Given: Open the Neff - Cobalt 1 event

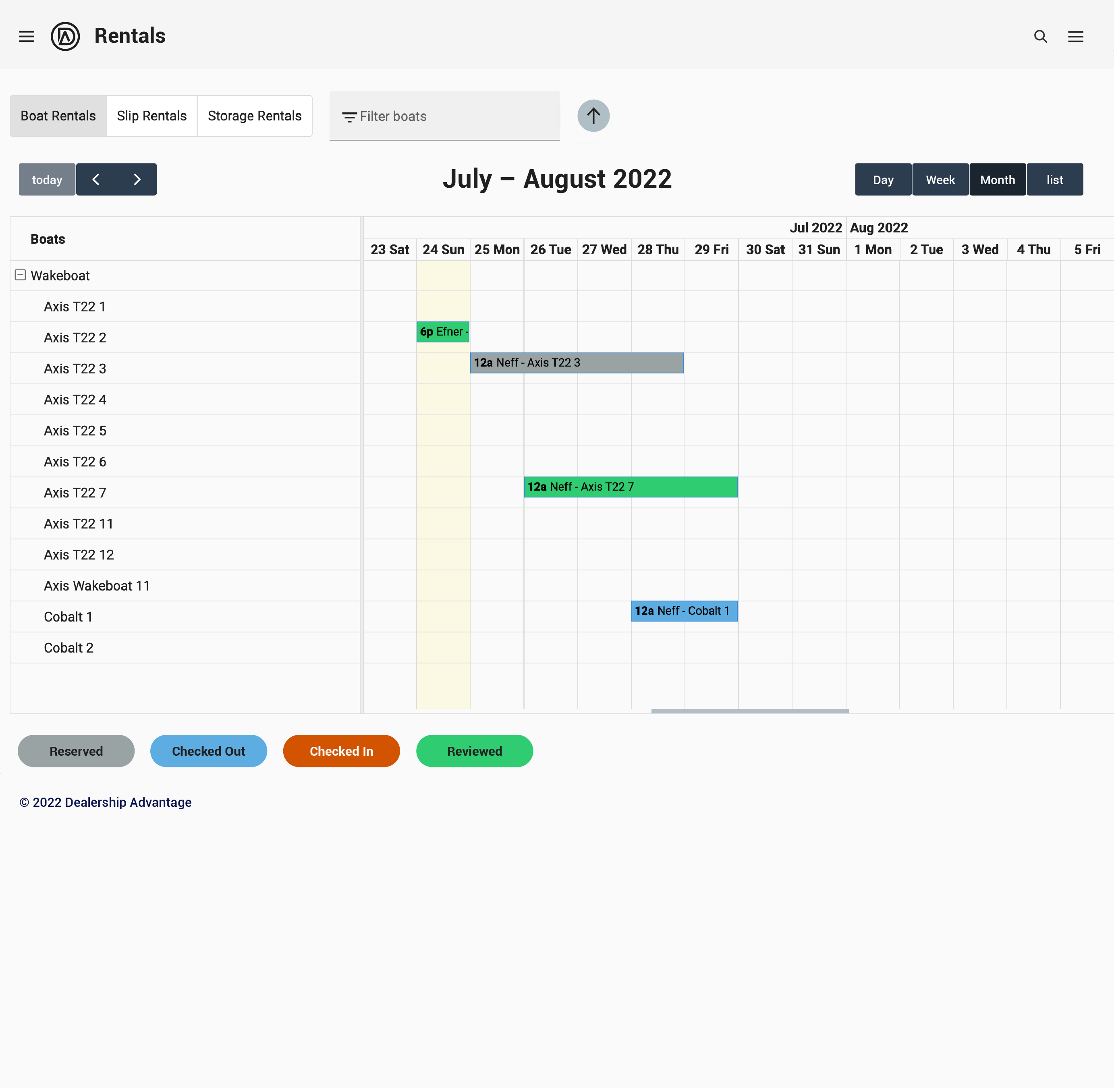Looking at the screenshot, I should 684,611.
